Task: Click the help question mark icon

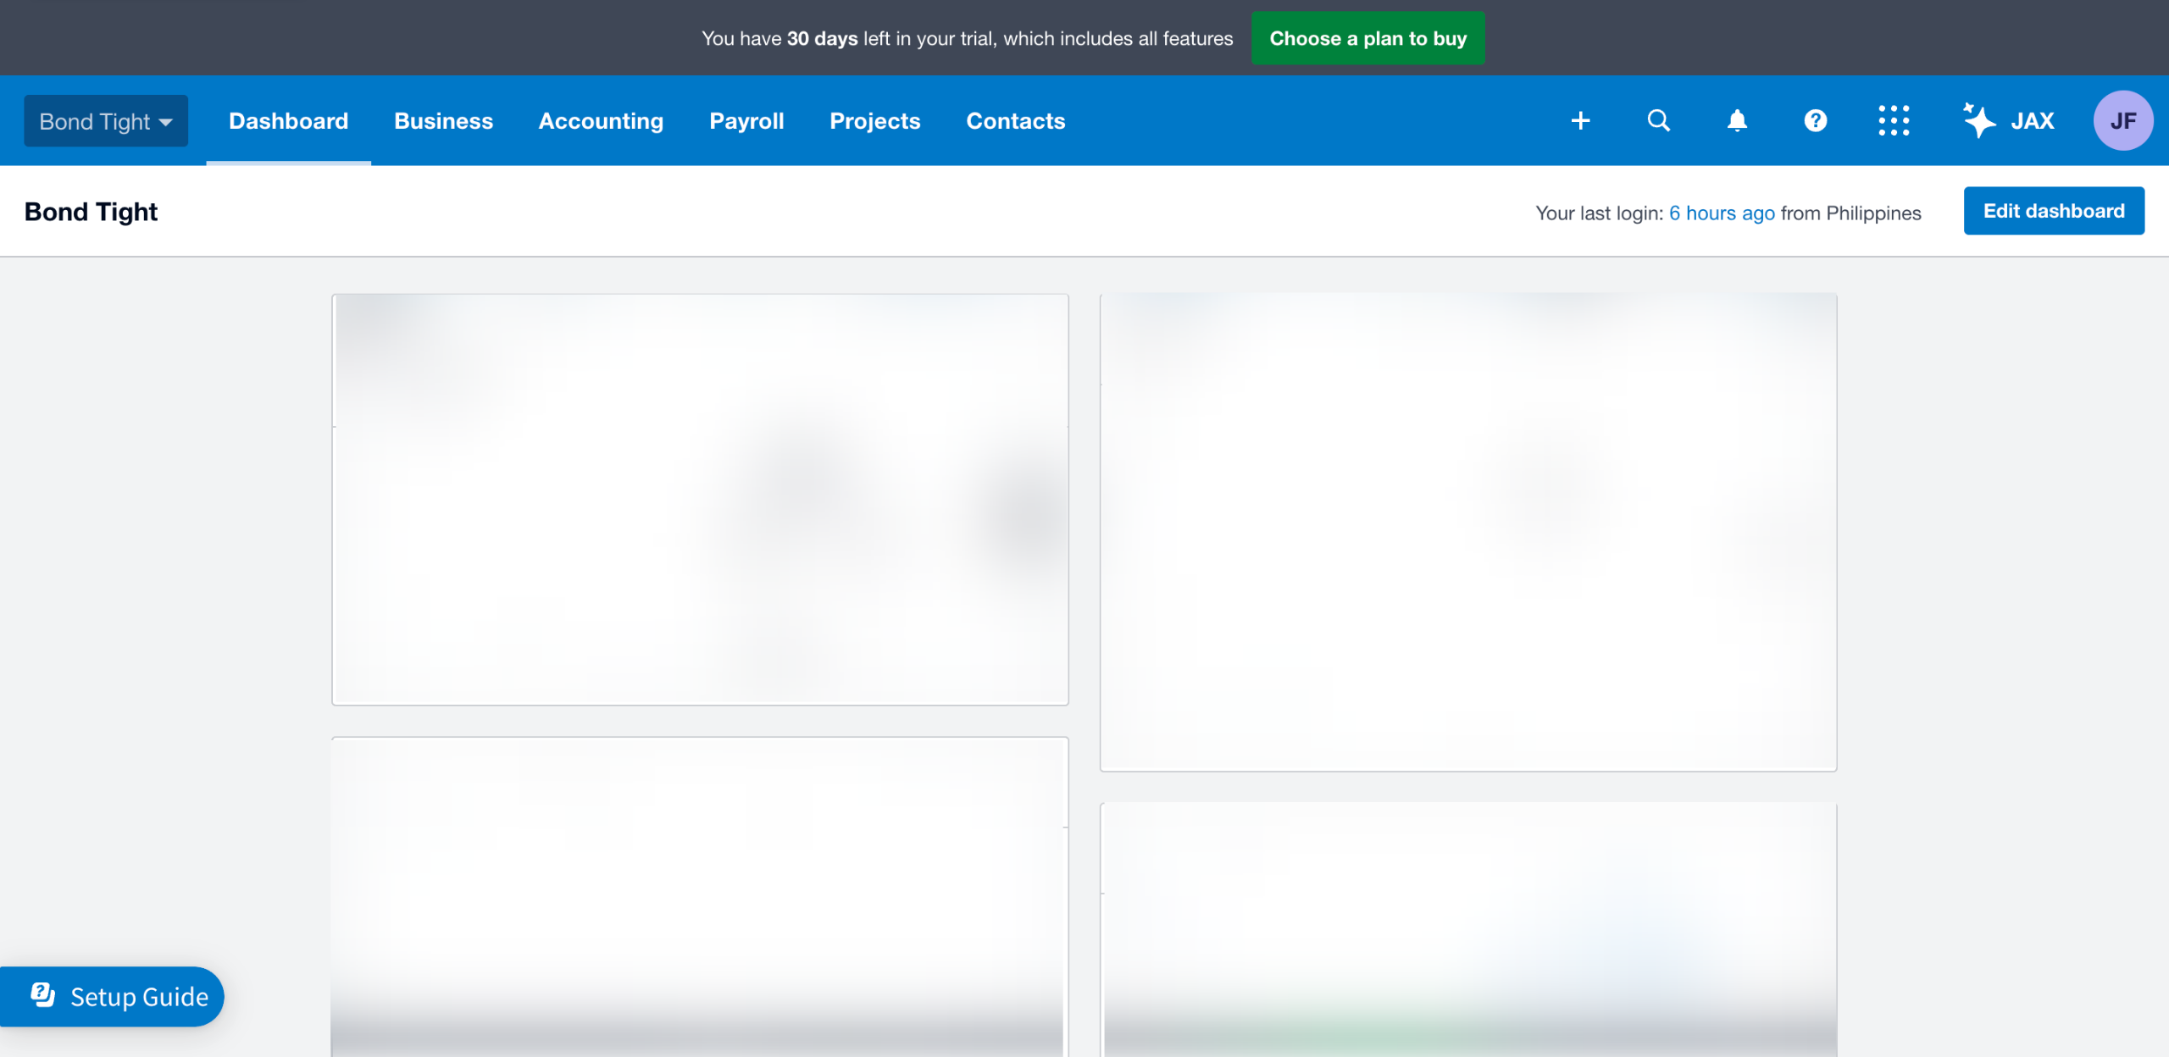Action: click(1815, 121)
